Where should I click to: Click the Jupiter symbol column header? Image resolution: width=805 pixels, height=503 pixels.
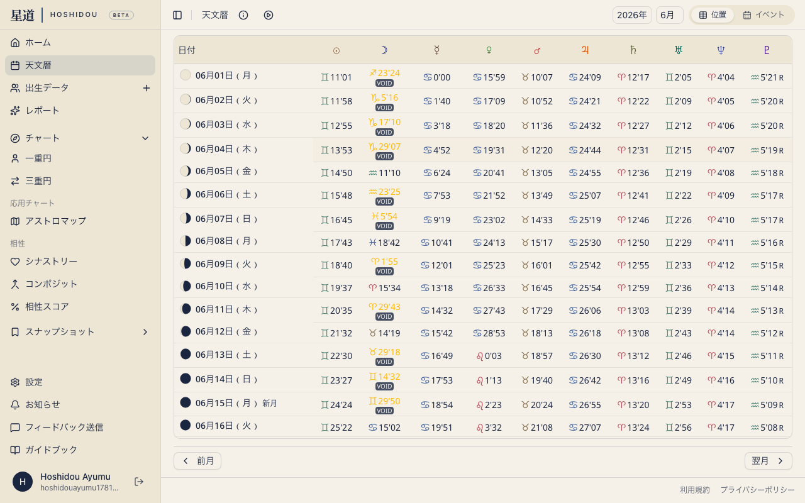[586, 50]
